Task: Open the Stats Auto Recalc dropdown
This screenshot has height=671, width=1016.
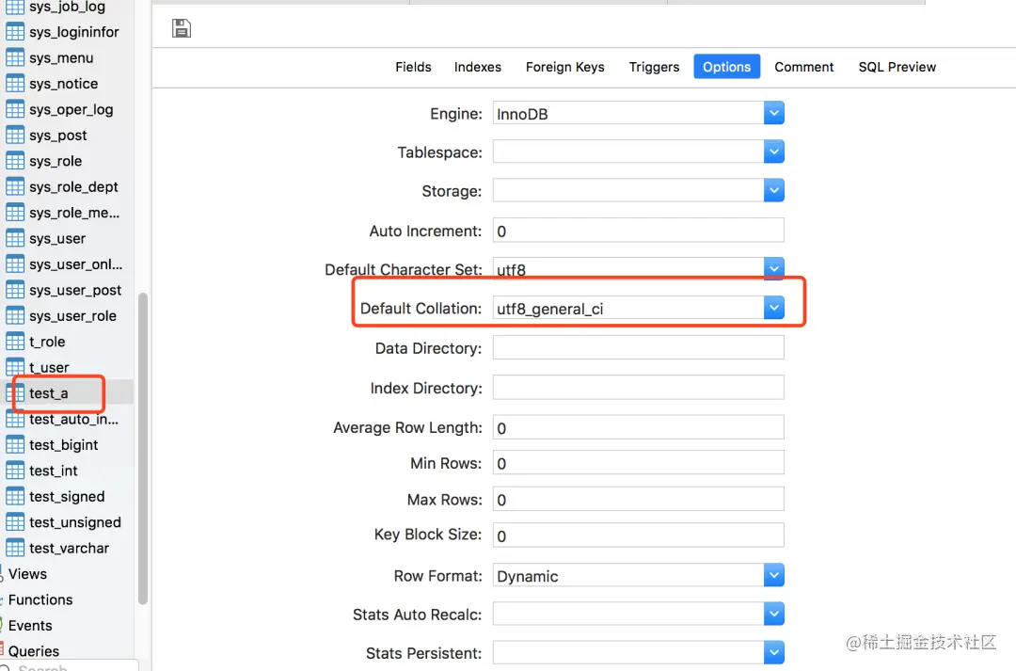Action: point(773,615)
